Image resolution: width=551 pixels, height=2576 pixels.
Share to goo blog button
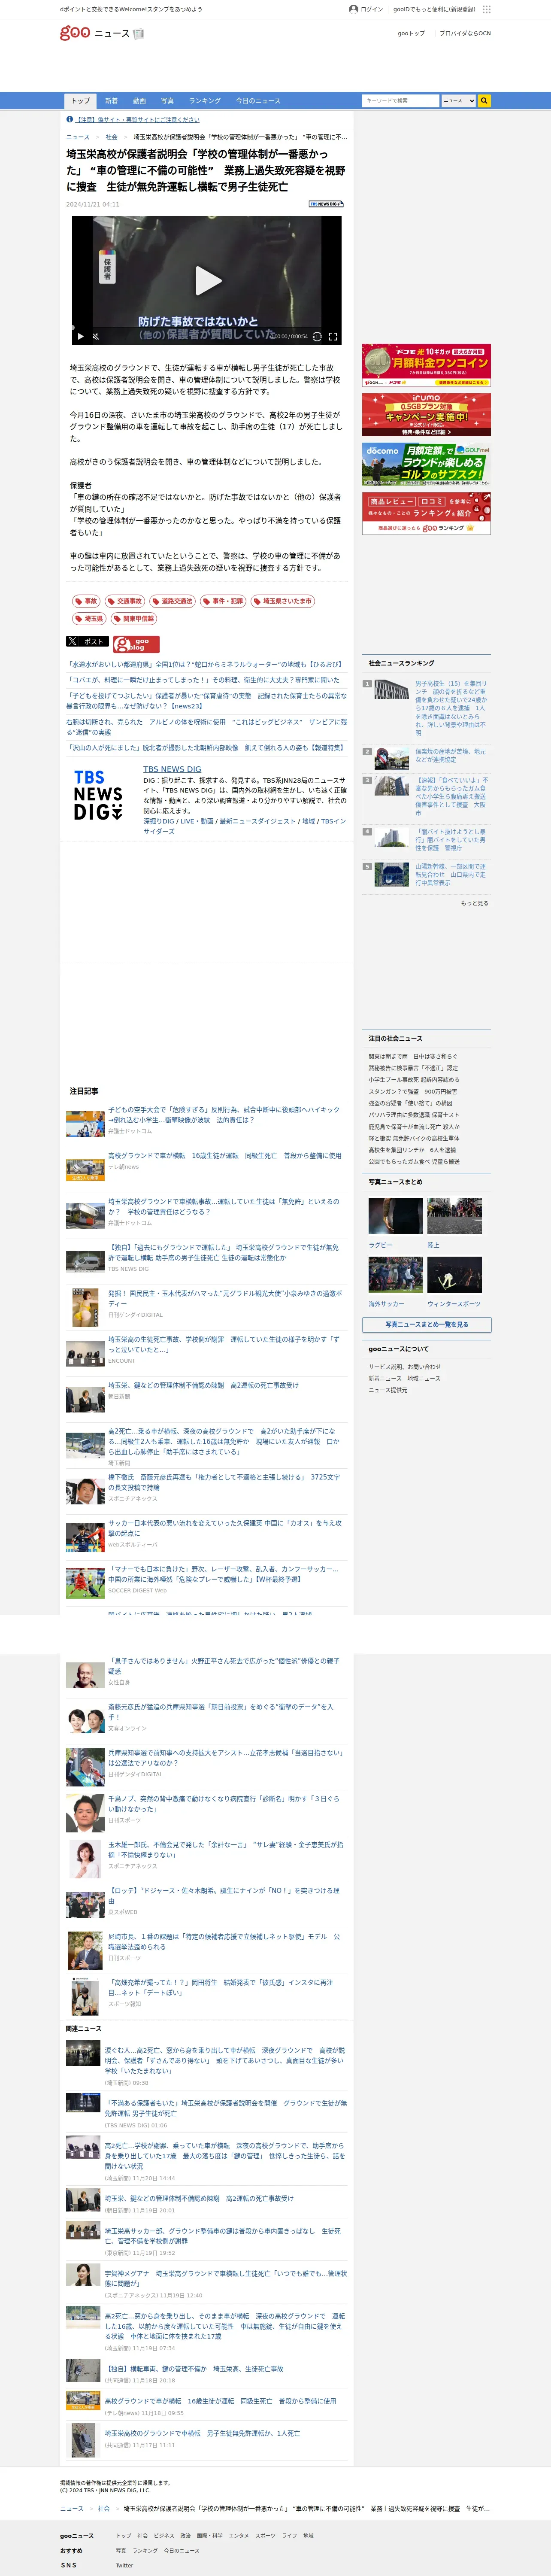pyautogui.click(x=136, y=645)
